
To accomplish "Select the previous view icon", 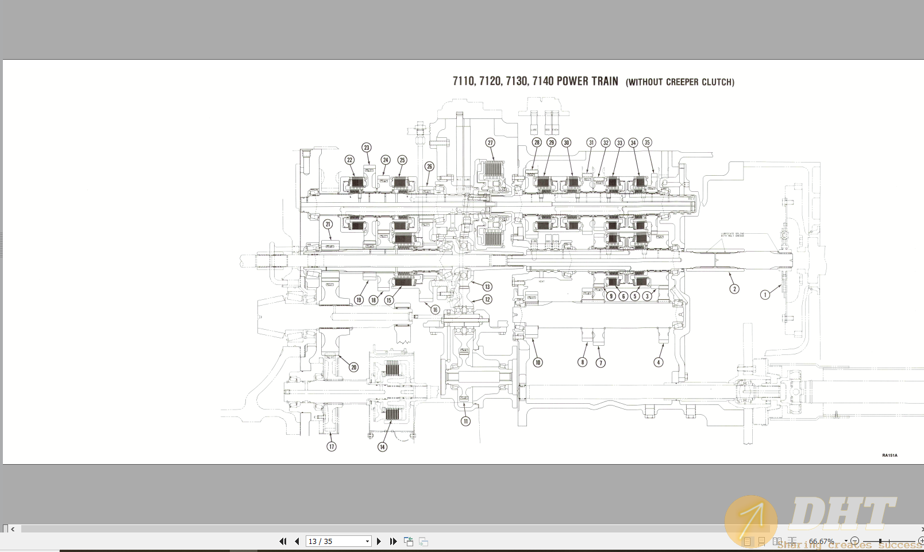I will coord(409,541).
